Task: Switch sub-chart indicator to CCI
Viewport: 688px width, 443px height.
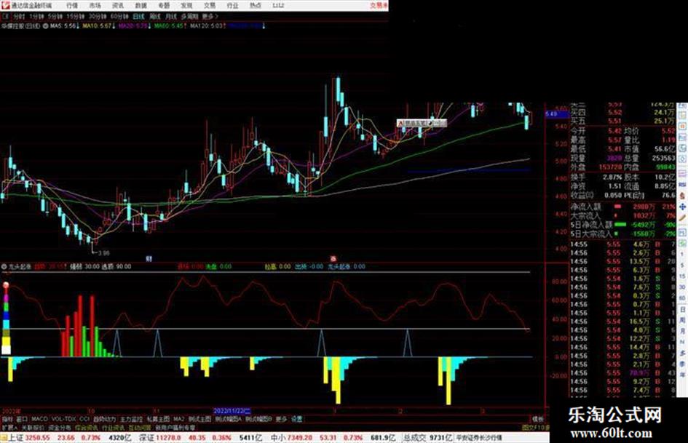Action: [x=84, y=419]
